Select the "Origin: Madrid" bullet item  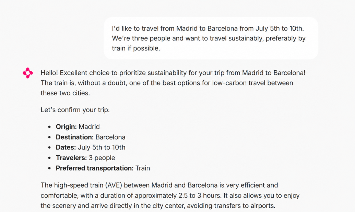tap(78, 127)
